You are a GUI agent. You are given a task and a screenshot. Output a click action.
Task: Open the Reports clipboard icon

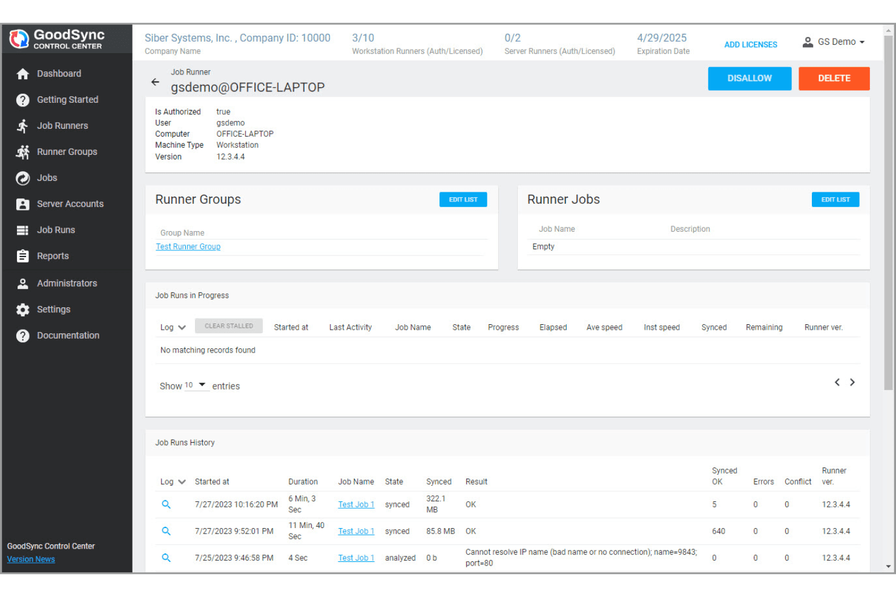(x=22, y=256)
